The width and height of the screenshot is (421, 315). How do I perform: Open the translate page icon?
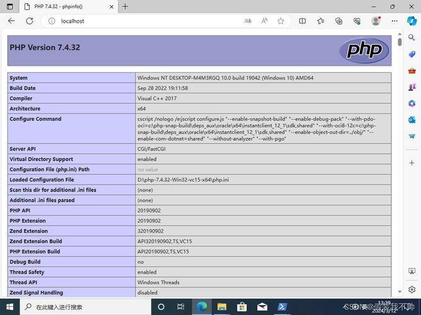248,21
